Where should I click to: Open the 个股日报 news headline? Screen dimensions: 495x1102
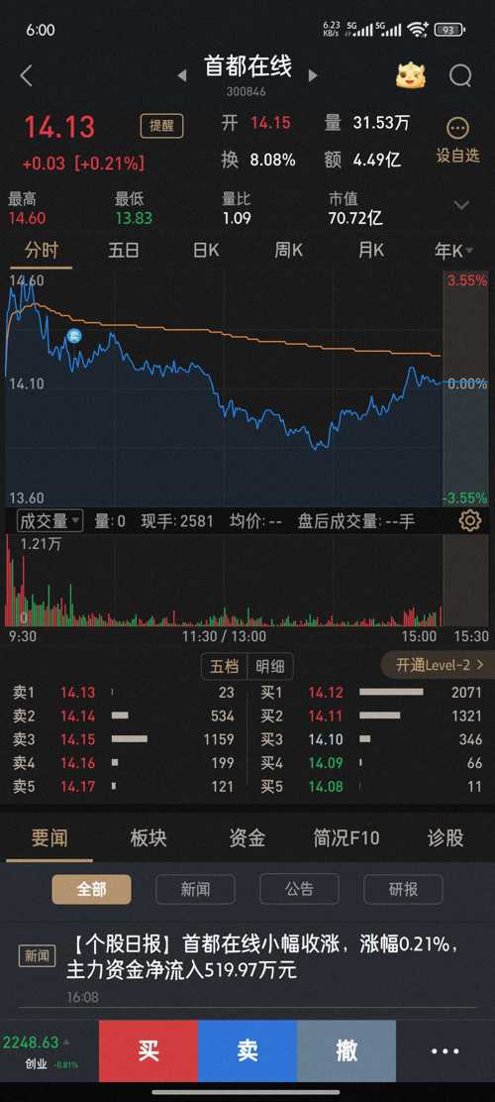tap(263, 957)
